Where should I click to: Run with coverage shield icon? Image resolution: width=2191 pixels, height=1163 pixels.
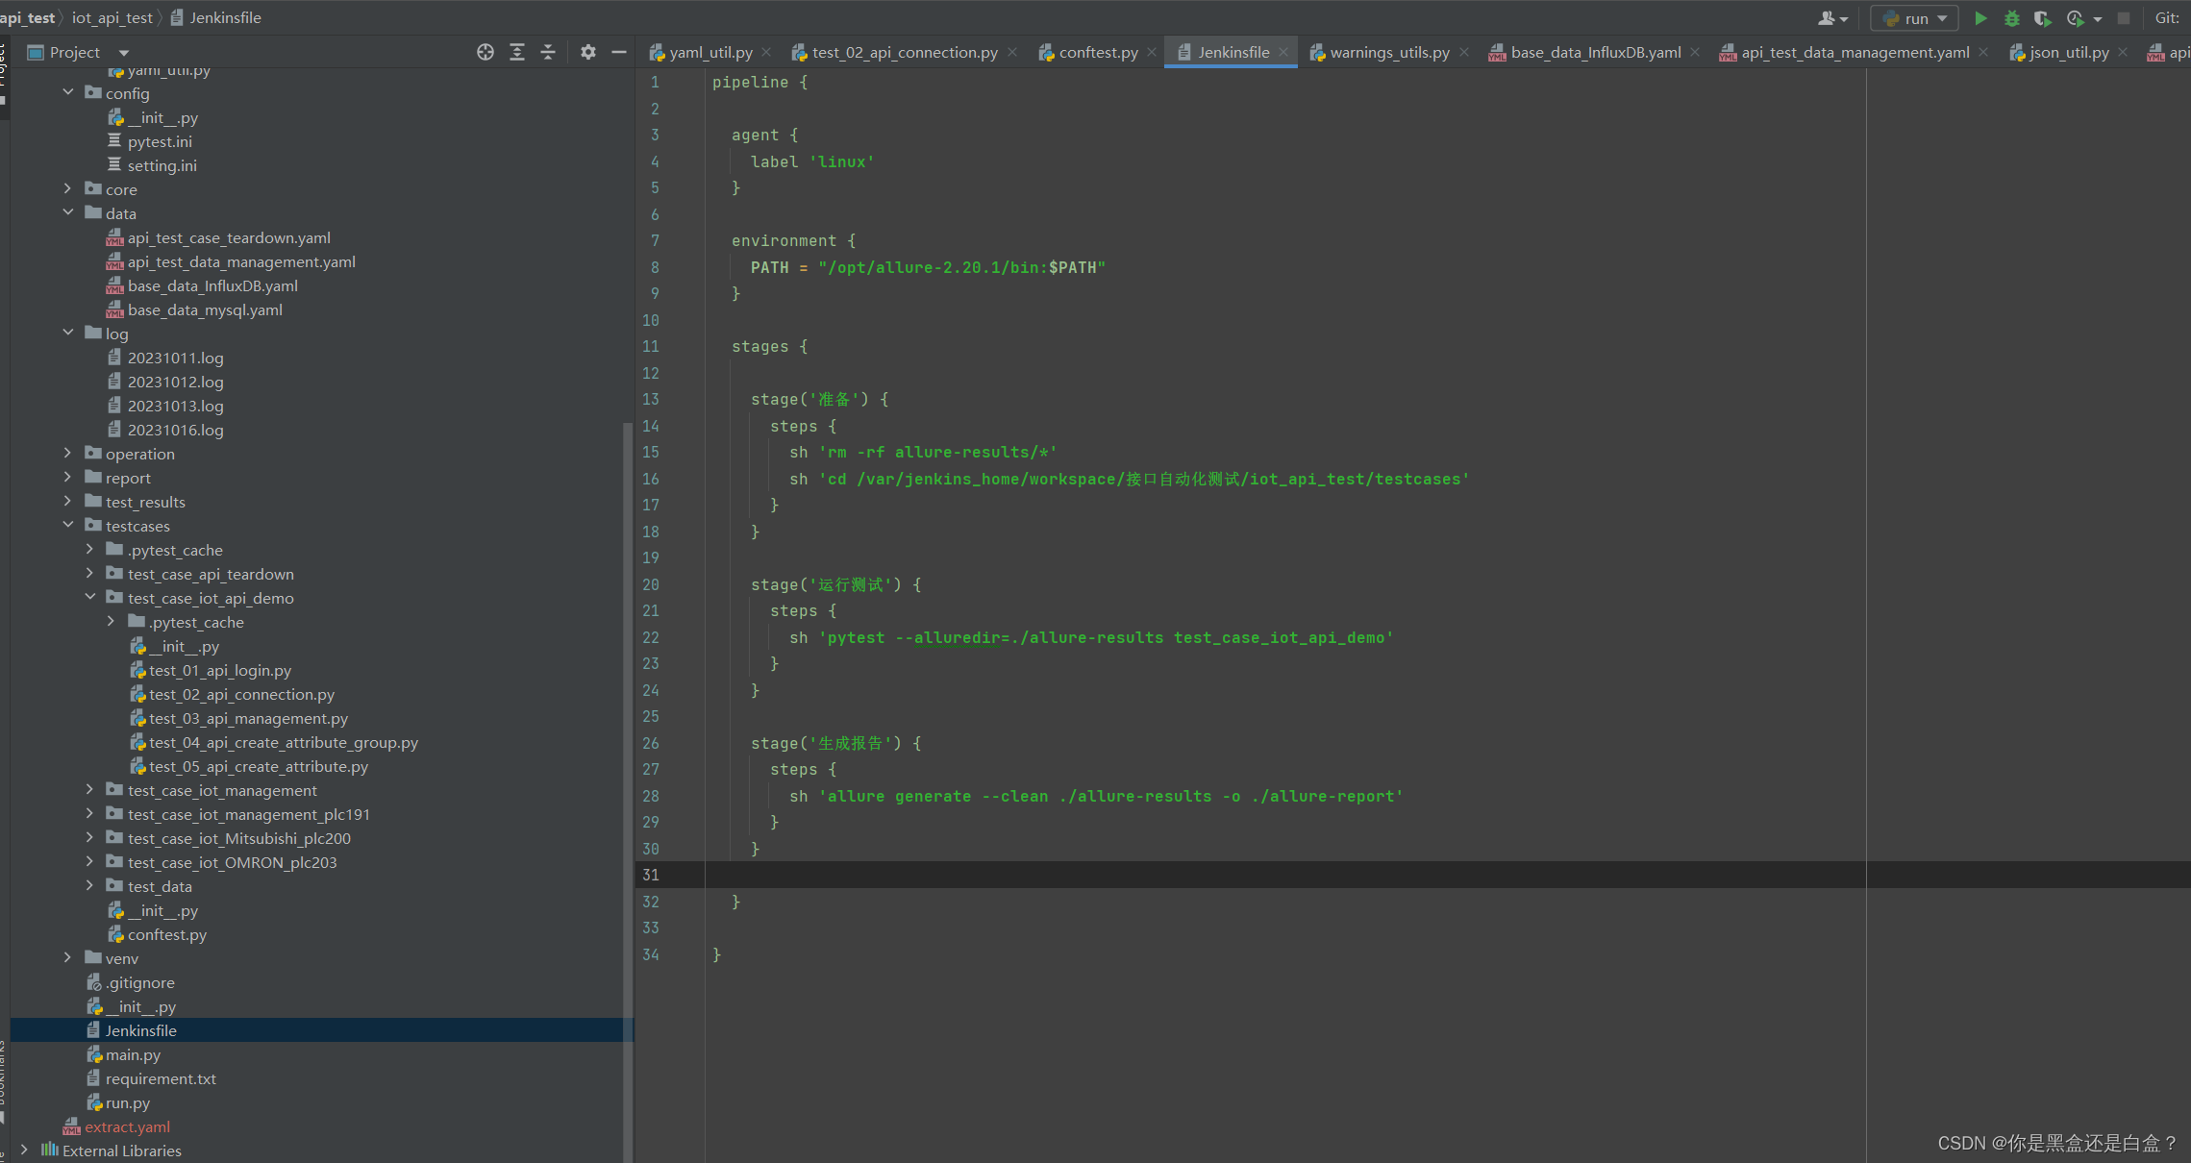point(2043,18)
